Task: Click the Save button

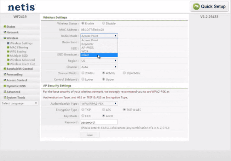Action: [89, 135]
